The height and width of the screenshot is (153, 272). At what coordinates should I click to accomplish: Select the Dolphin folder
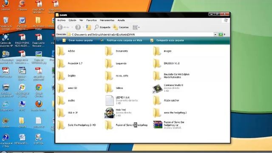66,76
